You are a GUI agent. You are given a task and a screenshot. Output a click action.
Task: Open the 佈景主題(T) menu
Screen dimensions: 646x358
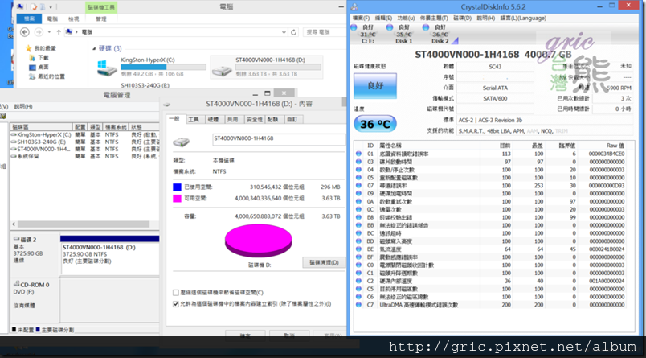pyautogui.click(x=434, y=19)
